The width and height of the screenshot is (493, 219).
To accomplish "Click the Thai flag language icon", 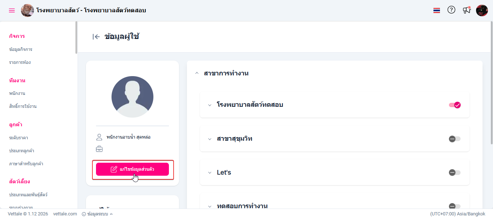I will tap(437, 10).
